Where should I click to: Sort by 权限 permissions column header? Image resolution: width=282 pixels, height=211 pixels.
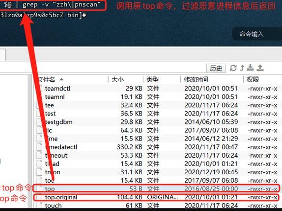click(x=253, y=79)
